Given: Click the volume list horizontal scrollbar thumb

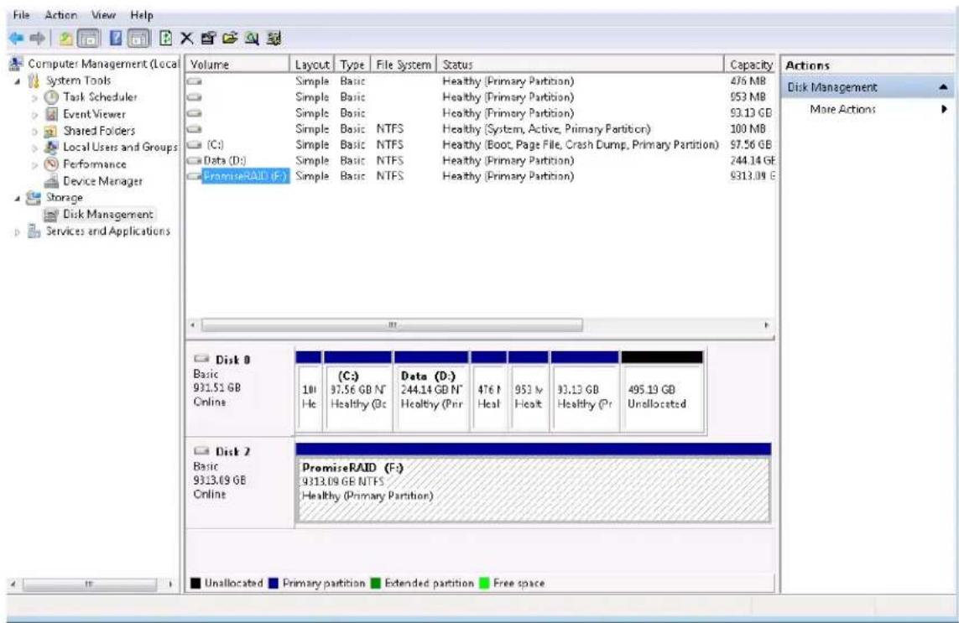Looking at the screenshot, I should point(392,324).
